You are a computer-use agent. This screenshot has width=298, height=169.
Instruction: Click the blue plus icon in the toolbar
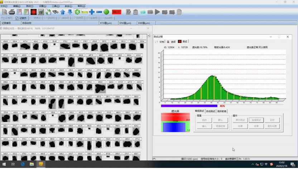[92, 12]
